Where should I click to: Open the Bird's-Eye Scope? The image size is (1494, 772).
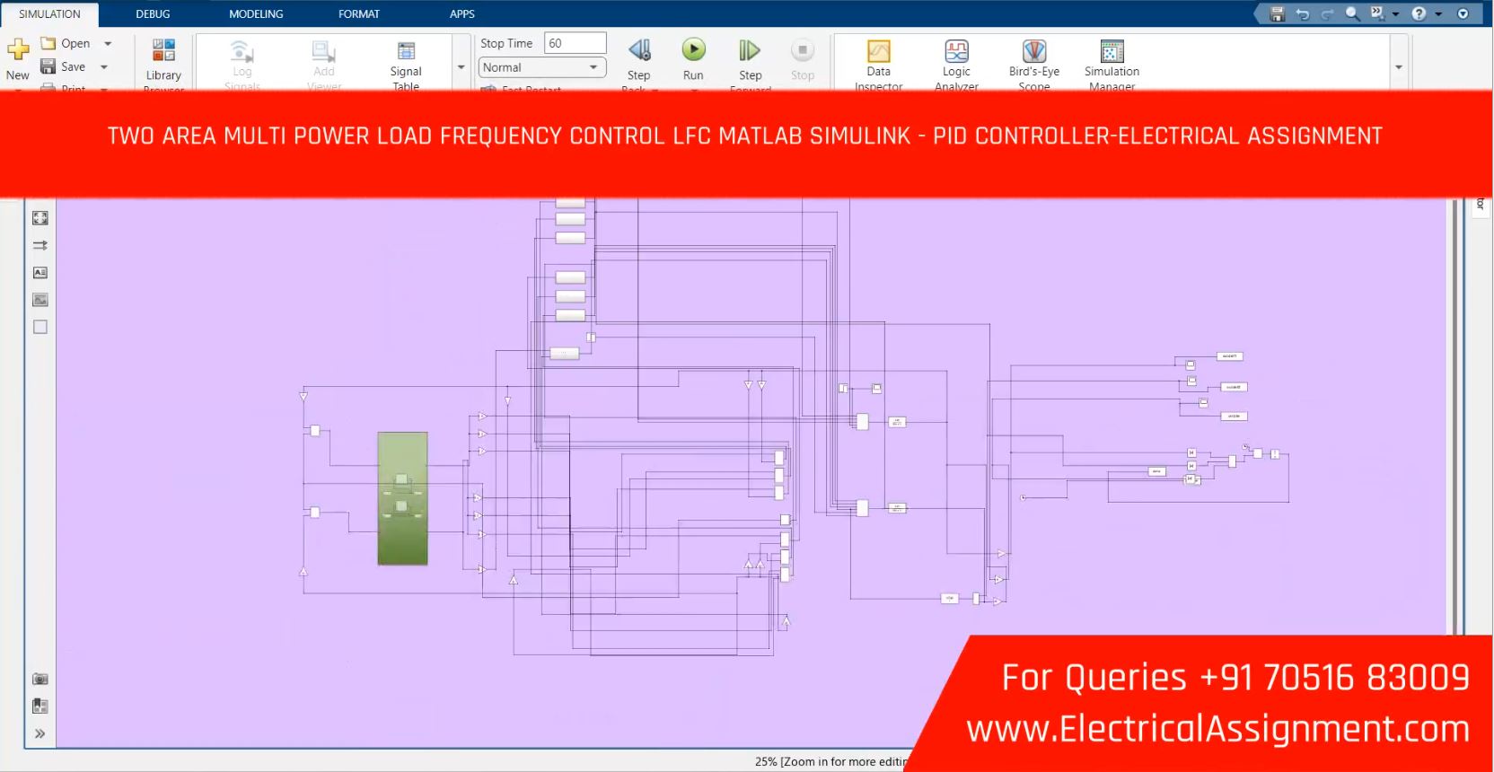tap(1034, 65)
